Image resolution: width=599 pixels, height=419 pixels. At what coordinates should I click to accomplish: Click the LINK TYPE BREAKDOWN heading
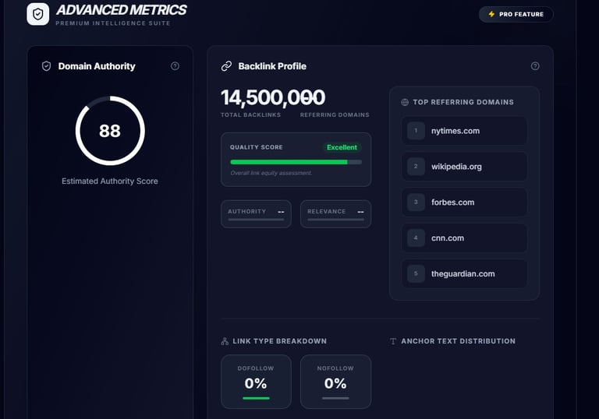pyautogui.click(x=280, y=341)
